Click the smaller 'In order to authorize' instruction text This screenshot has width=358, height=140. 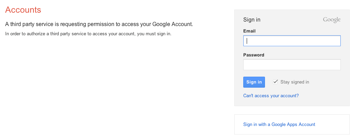click(88, 34)
